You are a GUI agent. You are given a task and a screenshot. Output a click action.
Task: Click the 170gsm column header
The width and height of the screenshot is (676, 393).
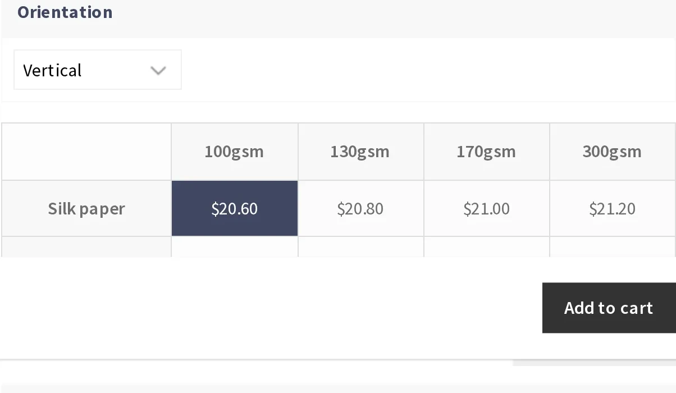tap(486, 152)
